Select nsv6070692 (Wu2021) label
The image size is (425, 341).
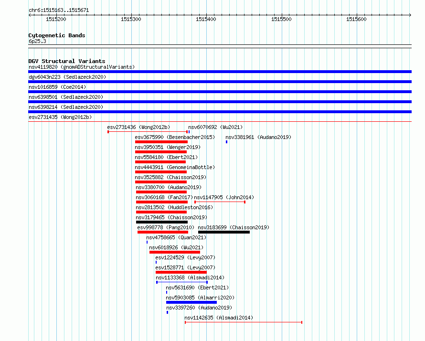(215, 127)
